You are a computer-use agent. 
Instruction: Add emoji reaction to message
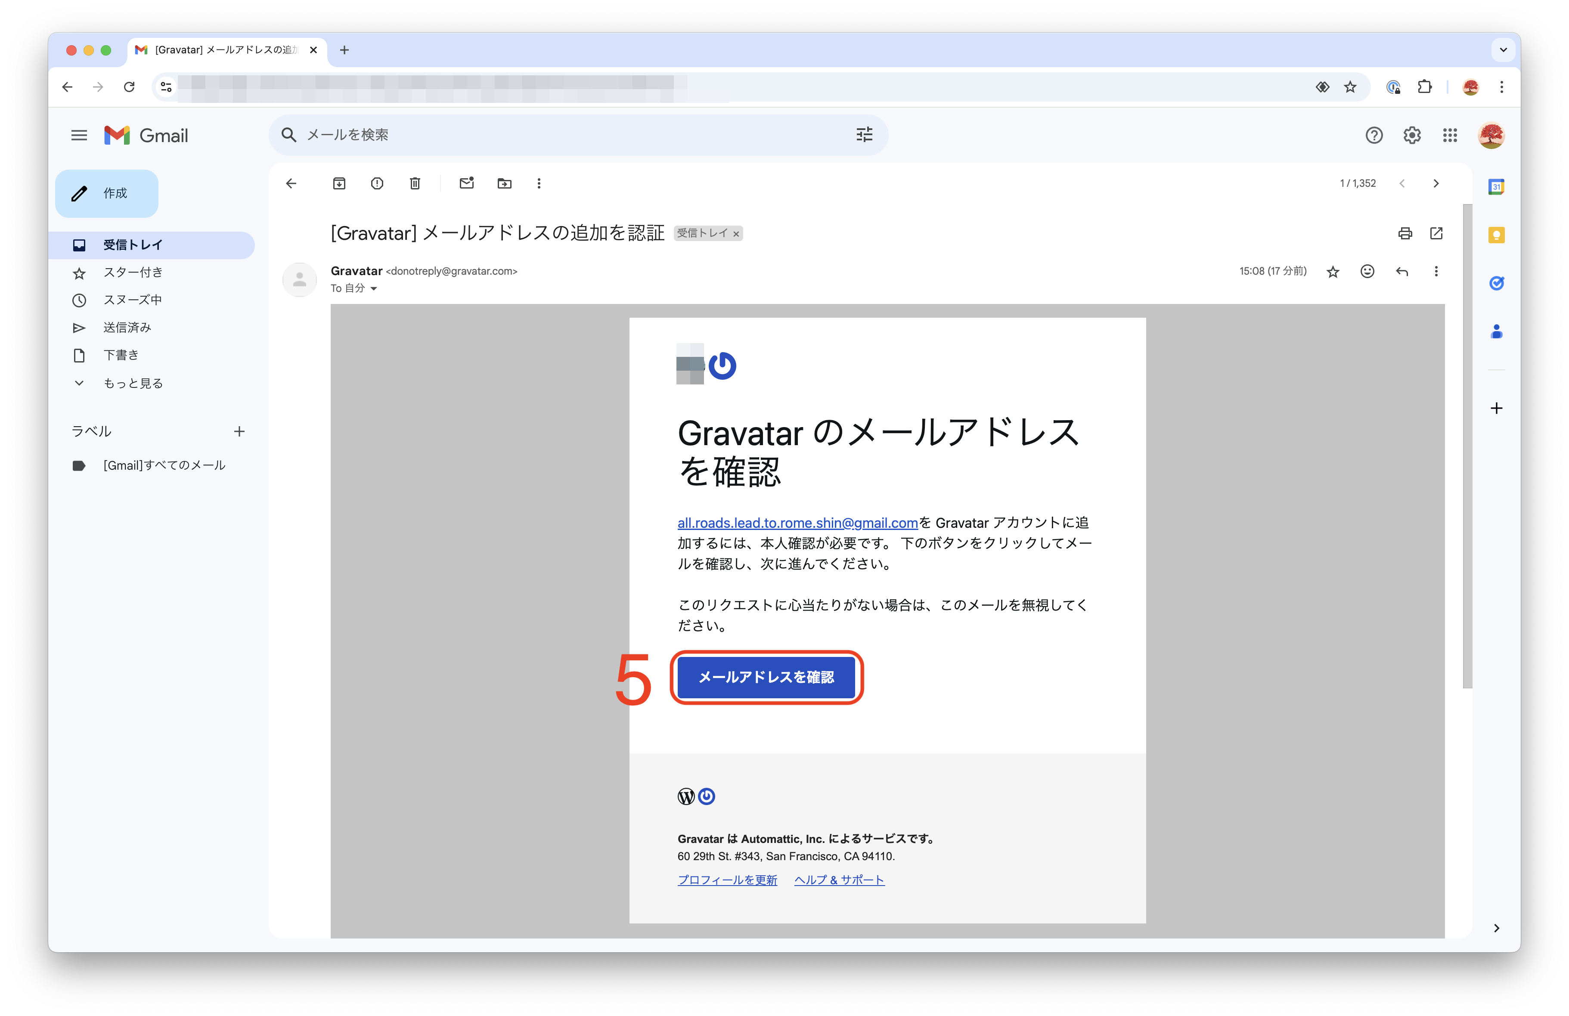click(x=1367, y=272)
